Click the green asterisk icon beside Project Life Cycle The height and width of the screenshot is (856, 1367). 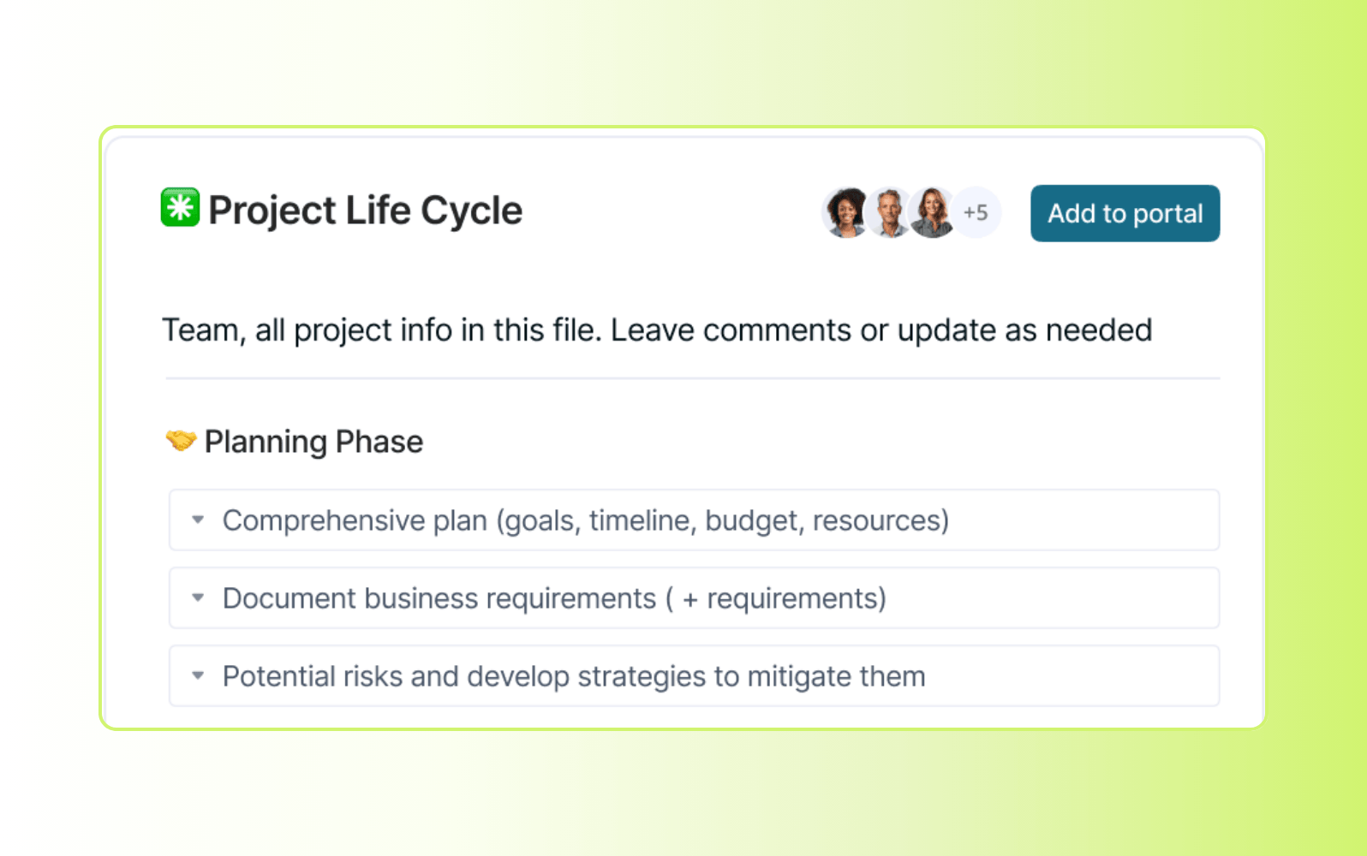(178, 209)
